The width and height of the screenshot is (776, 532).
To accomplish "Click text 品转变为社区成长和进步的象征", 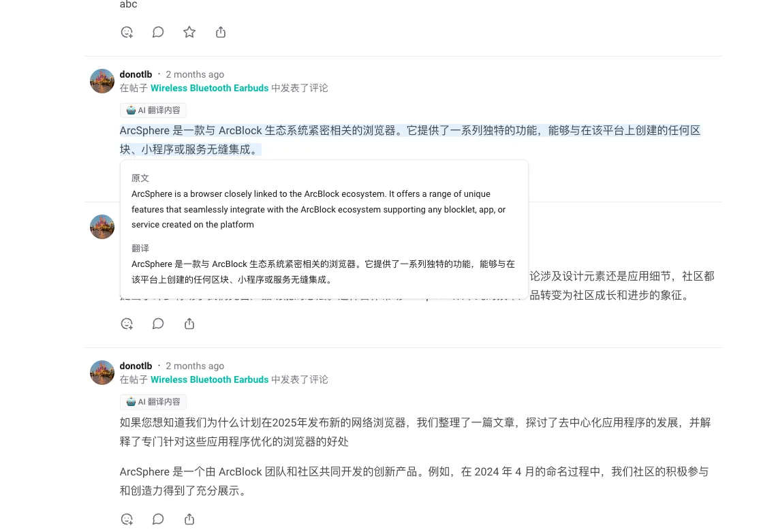I will point(608,296).
